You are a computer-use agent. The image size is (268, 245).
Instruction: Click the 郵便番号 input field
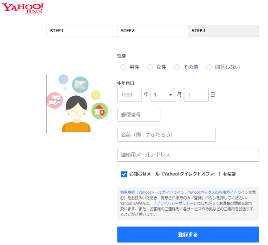[x=138, y=115]
